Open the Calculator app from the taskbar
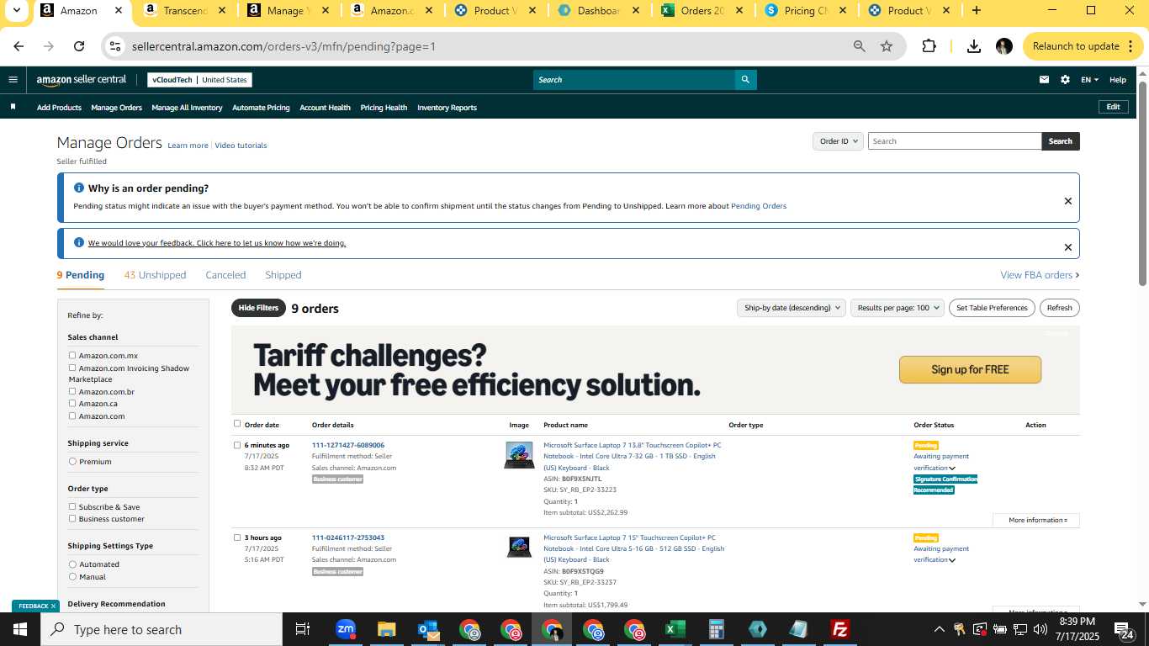 717,629
